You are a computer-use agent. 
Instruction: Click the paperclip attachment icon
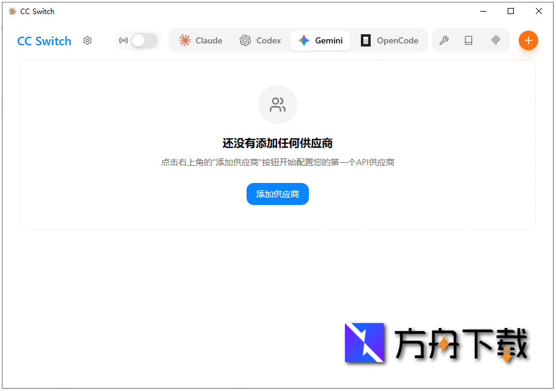(495, 40)
